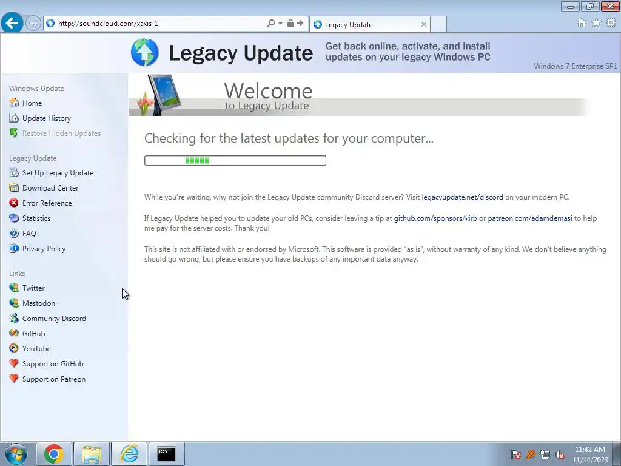Click the Restore Hidden Updates green icon
Image resolution: width=621 pixels, height=466 pixels.
coord(14,133)
